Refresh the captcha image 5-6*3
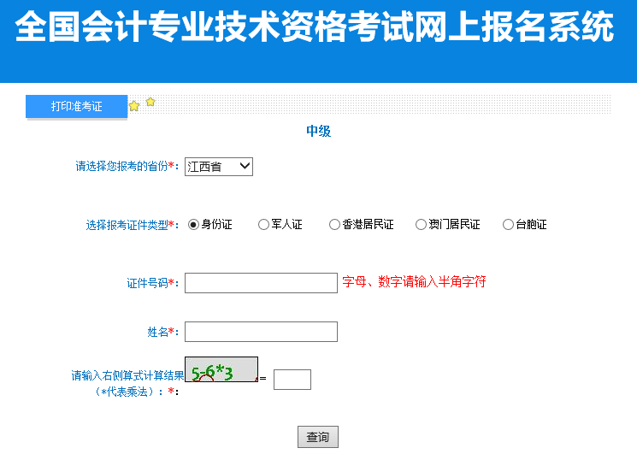Viewport: 637px width, 454px height. 221,369
